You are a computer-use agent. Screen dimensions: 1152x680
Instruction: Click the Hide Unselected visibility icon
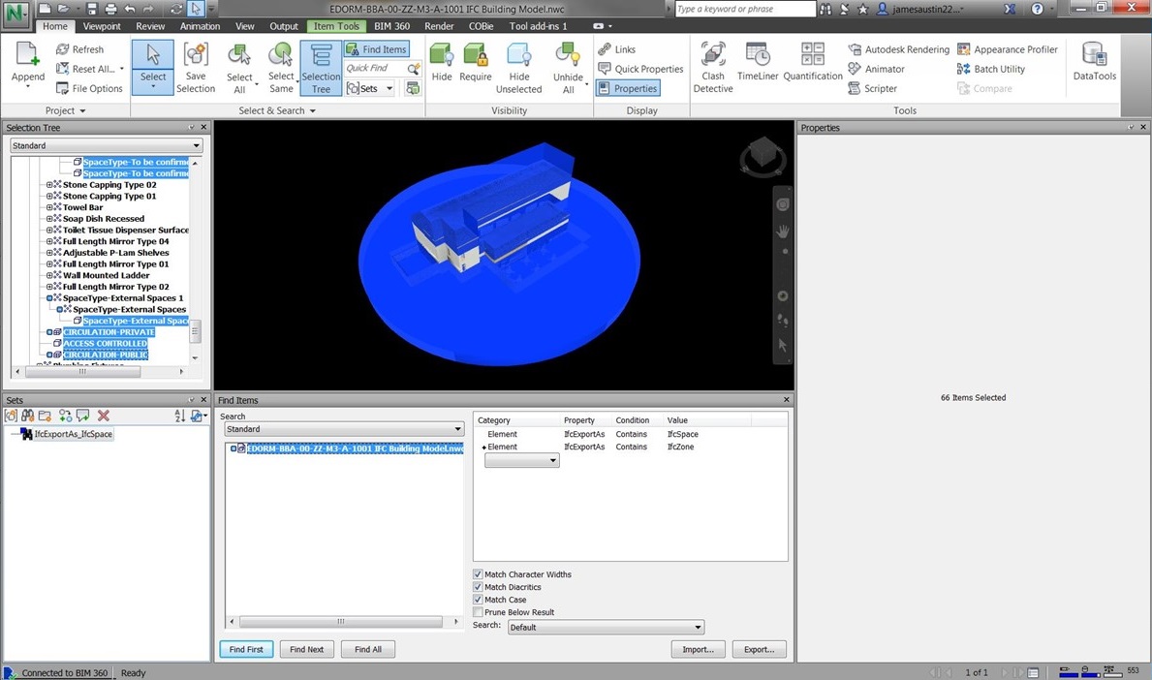(x=518, y=66)
